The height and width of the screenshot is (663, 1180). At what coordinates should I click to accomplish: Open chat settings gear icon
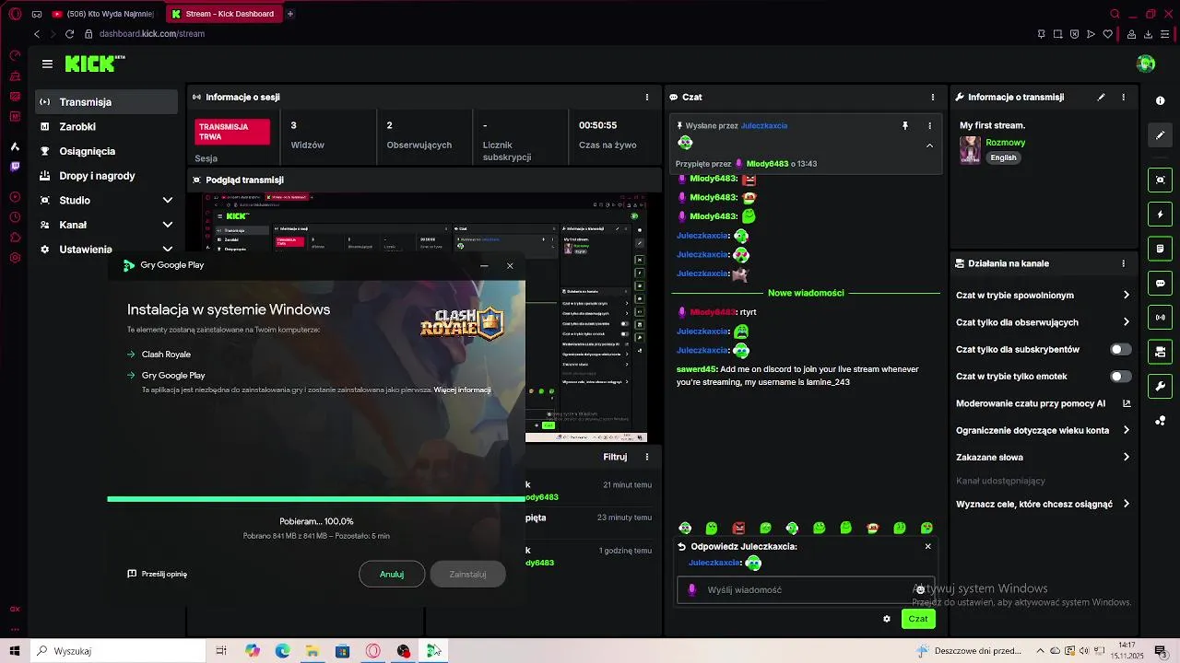coord(887,619)
